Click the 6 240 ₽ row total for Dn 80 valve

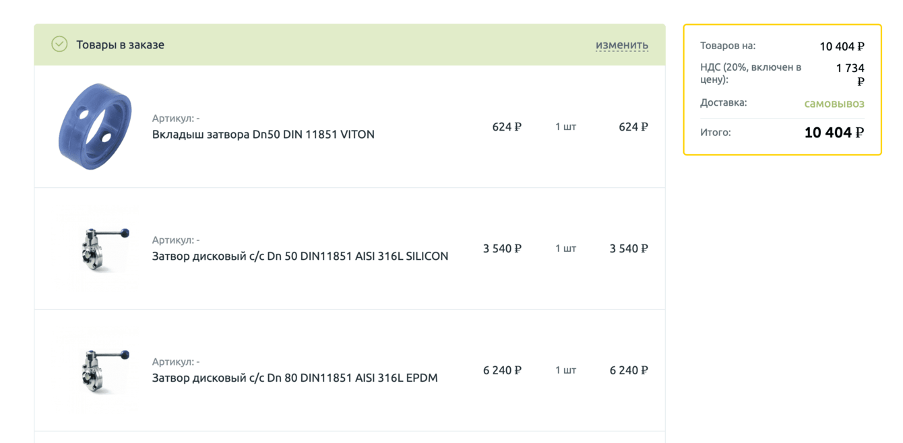tap(629, 370)
